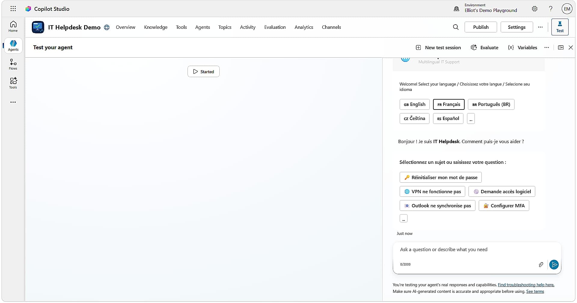Open the Channels tab
Image resolution: width=577 pixels, height=303 pixels.
pos(331,27)
